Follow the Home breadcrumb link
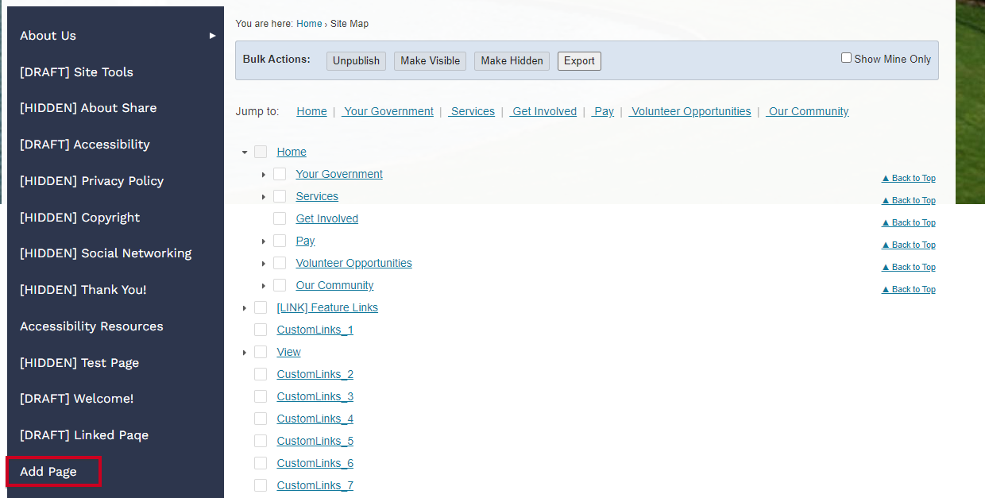 point(309,24)
